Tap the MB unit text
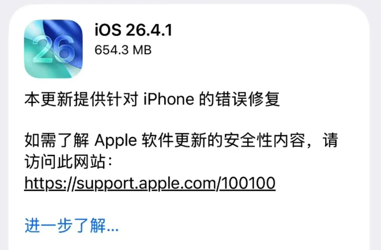 pos(142,50)
